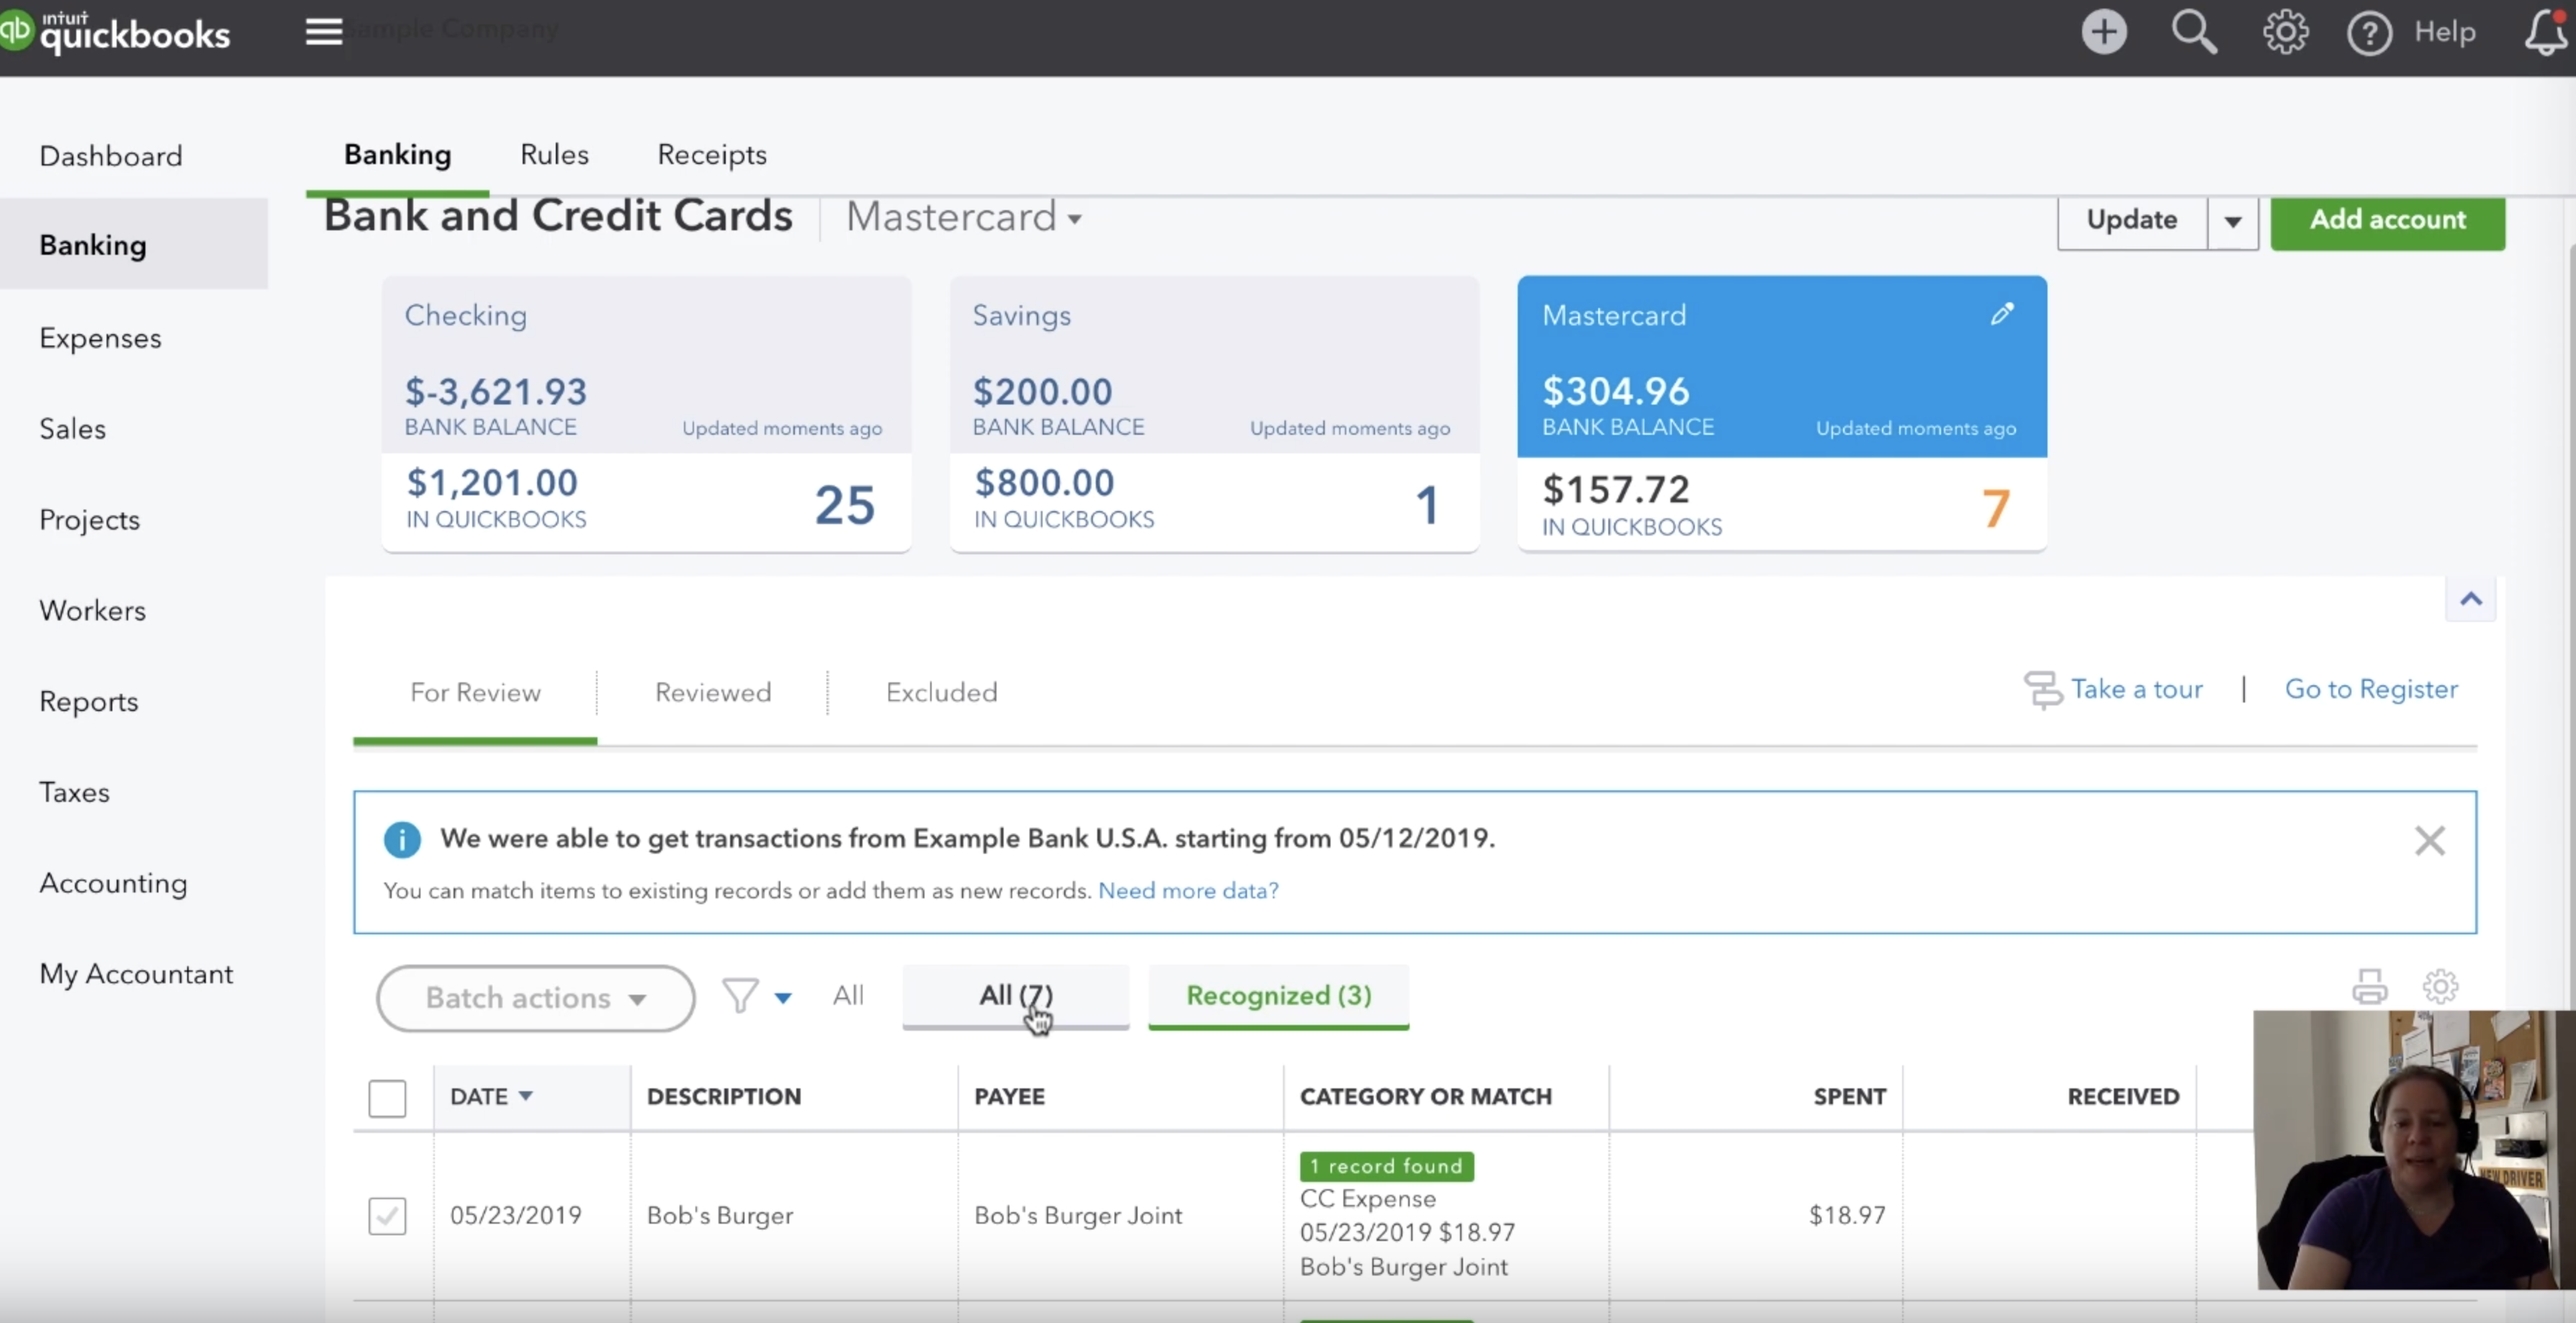Open Expenses in sidebar
The width and height of the screenshot is (2576, 1323).
(x=100, y=338)
